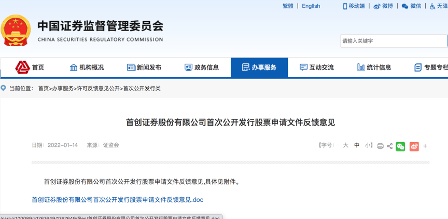
Task: Set font size to 中 (medium)
Action: coord(357,145)
